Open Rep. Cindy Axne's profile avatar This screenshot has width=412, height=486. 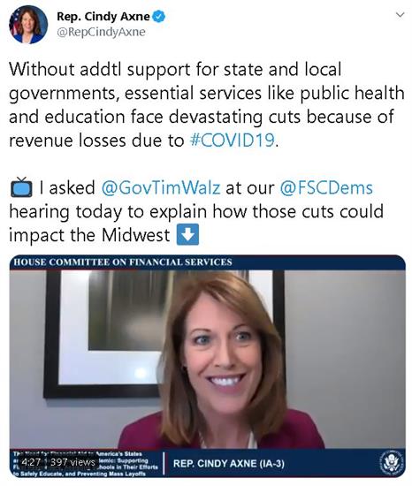pos(28,25)
